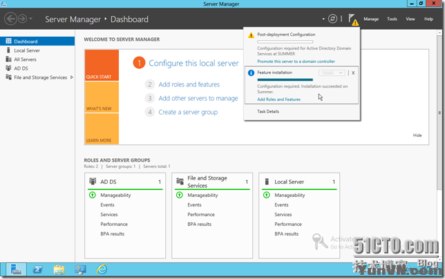Select the QUICK START tile
445x279 pixels.
coord(102,65)
